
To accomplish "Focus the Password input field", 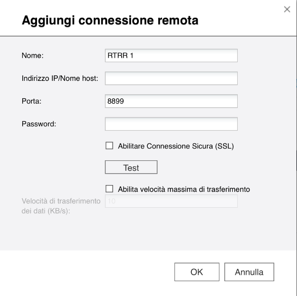I will (171, 124).
